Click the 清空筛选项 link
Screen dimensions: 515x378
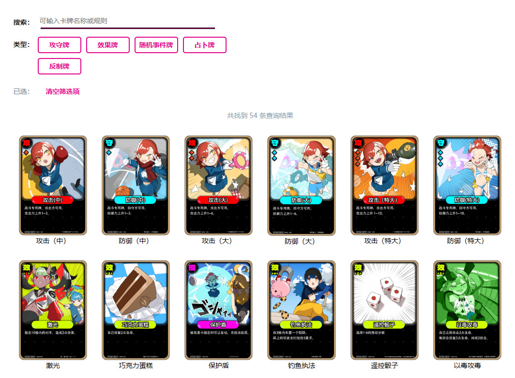[x=63, y=91]
